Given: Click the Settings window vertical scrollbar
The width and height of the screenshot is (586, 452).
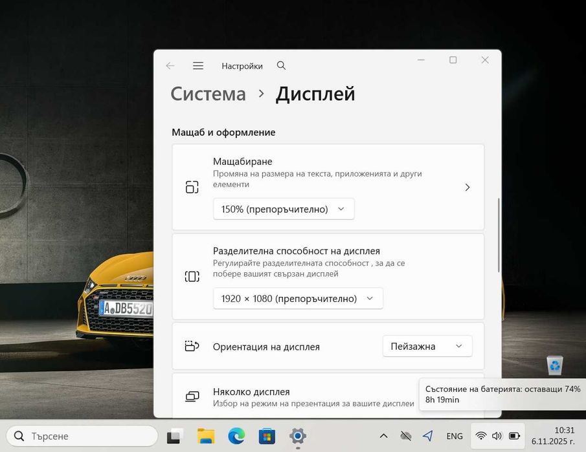Looking at the screenshot, I should [499, 235].
